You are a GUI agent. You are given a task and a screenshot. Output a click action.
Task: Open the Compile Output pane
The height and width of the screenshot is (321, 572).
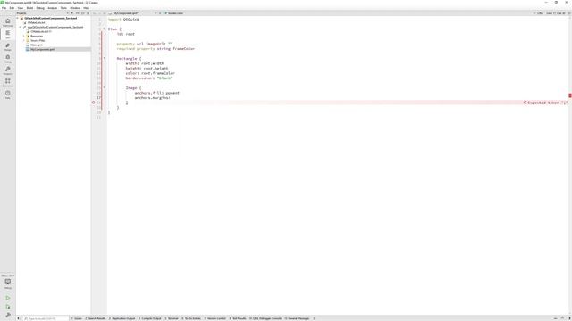click(150, 318)
